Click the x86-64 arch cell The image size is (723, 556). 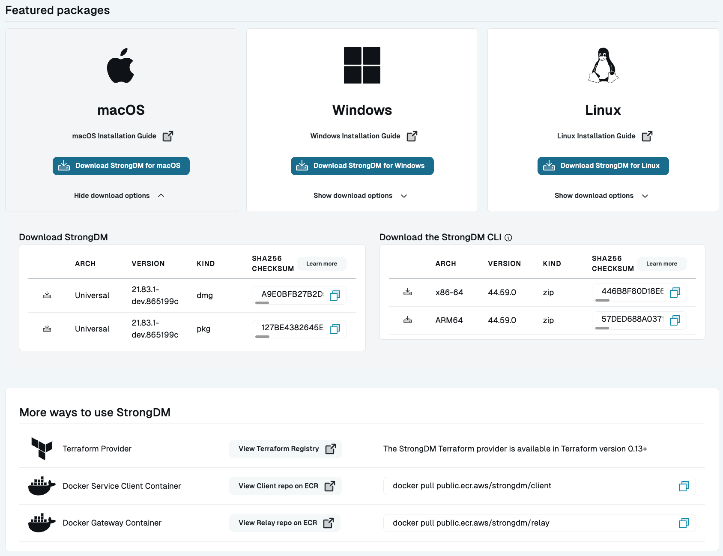tap(449, 292)
